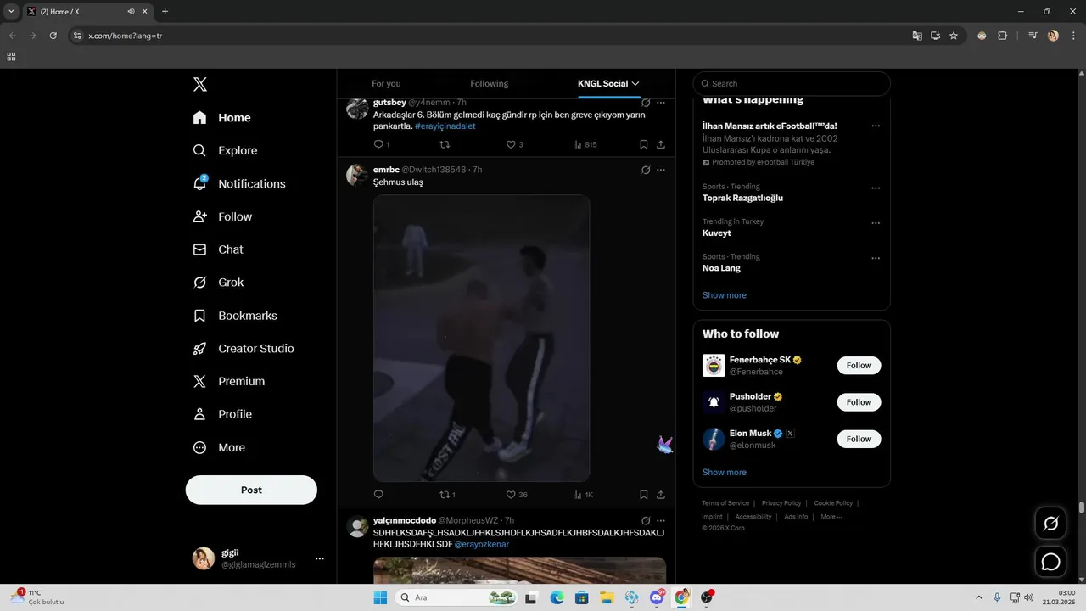This screenshot has width=1086, height=611.
Task: Open the X logo home link in sidebar
Action: pyautogui.click(x=200, y=84)
